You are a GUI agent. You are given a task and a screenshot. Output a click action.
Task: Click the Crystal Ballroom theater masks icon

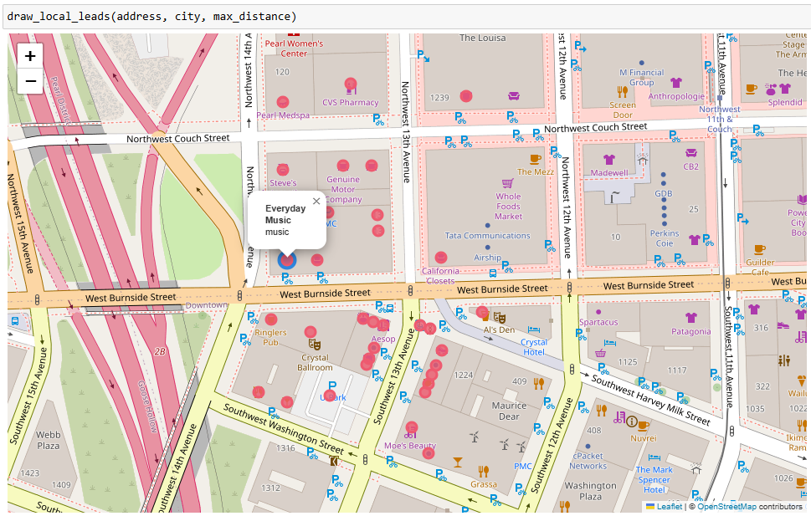tap(315, 345)
